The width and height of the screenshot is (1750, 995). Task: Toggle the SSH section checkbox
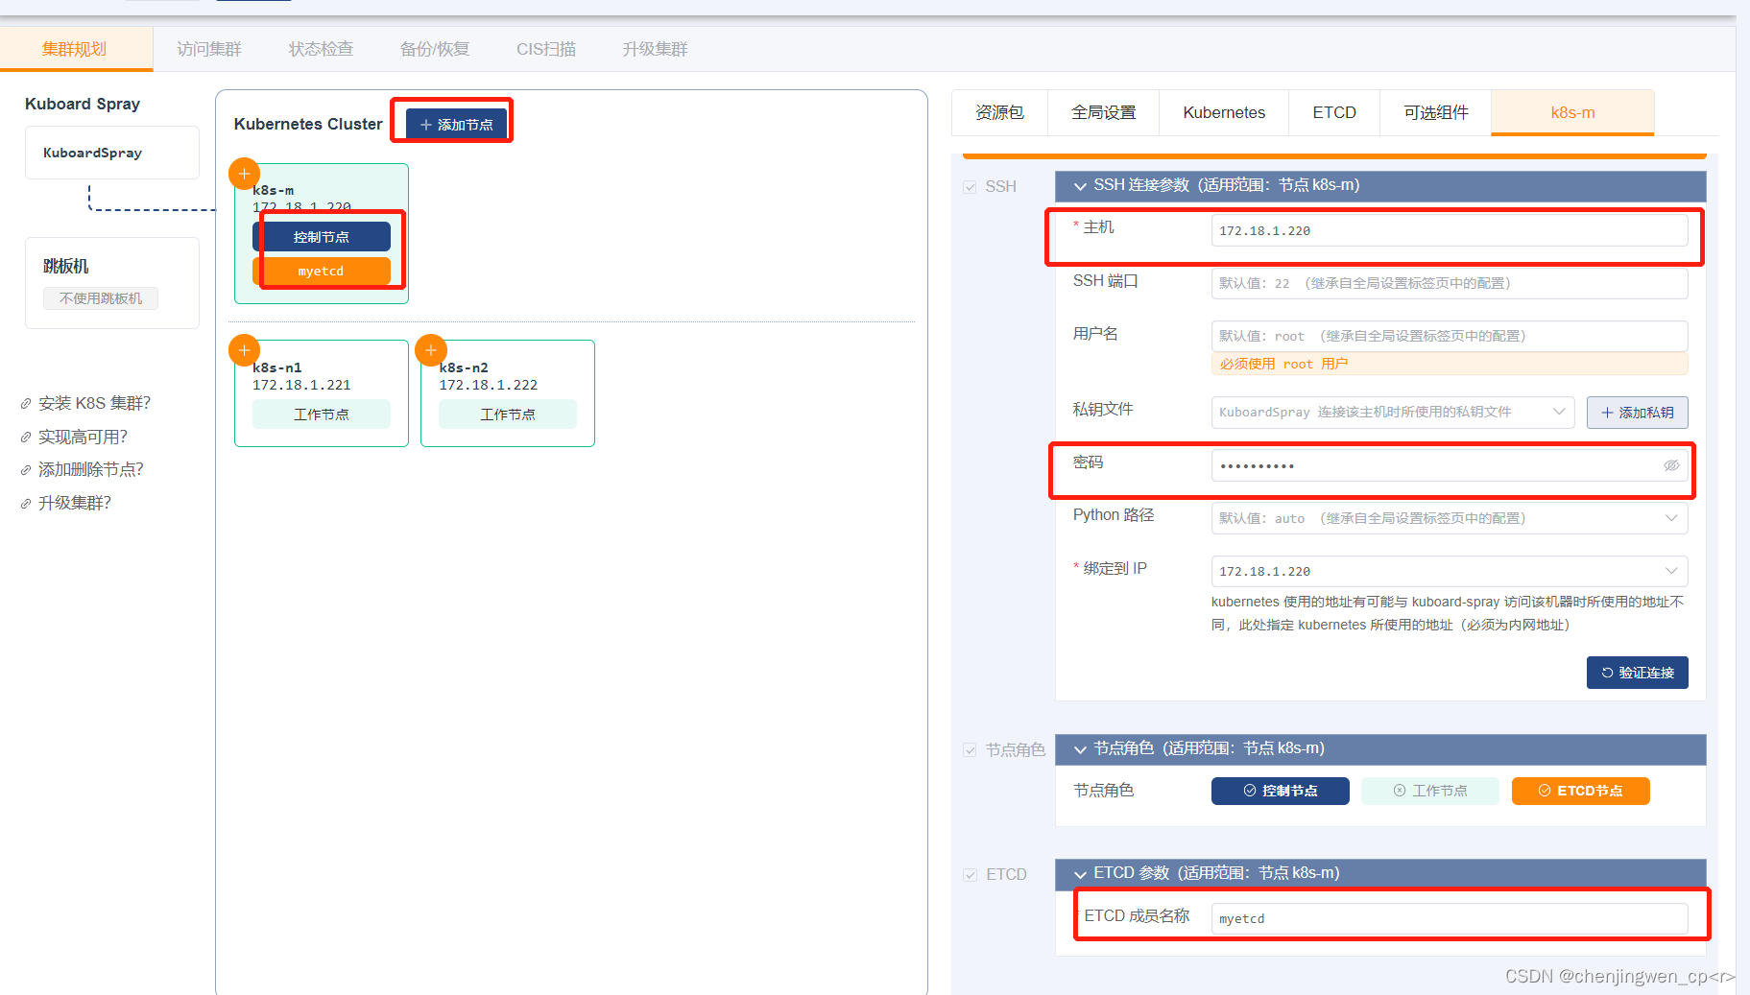(971, 187)
